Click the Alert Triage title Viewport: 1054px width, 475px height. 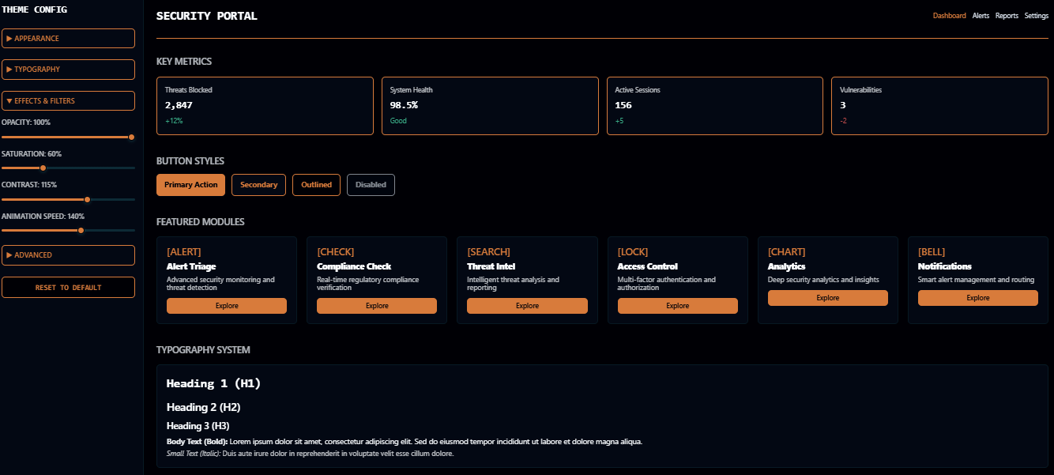[x=191, y=266]
